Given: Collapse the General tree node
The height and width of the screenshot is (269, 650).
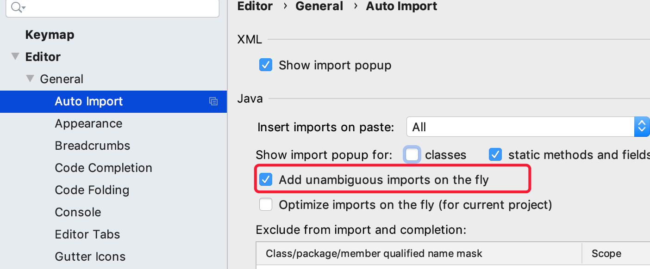Looking at the screenshot, I should pyautogui.click(x=30, y=79).
